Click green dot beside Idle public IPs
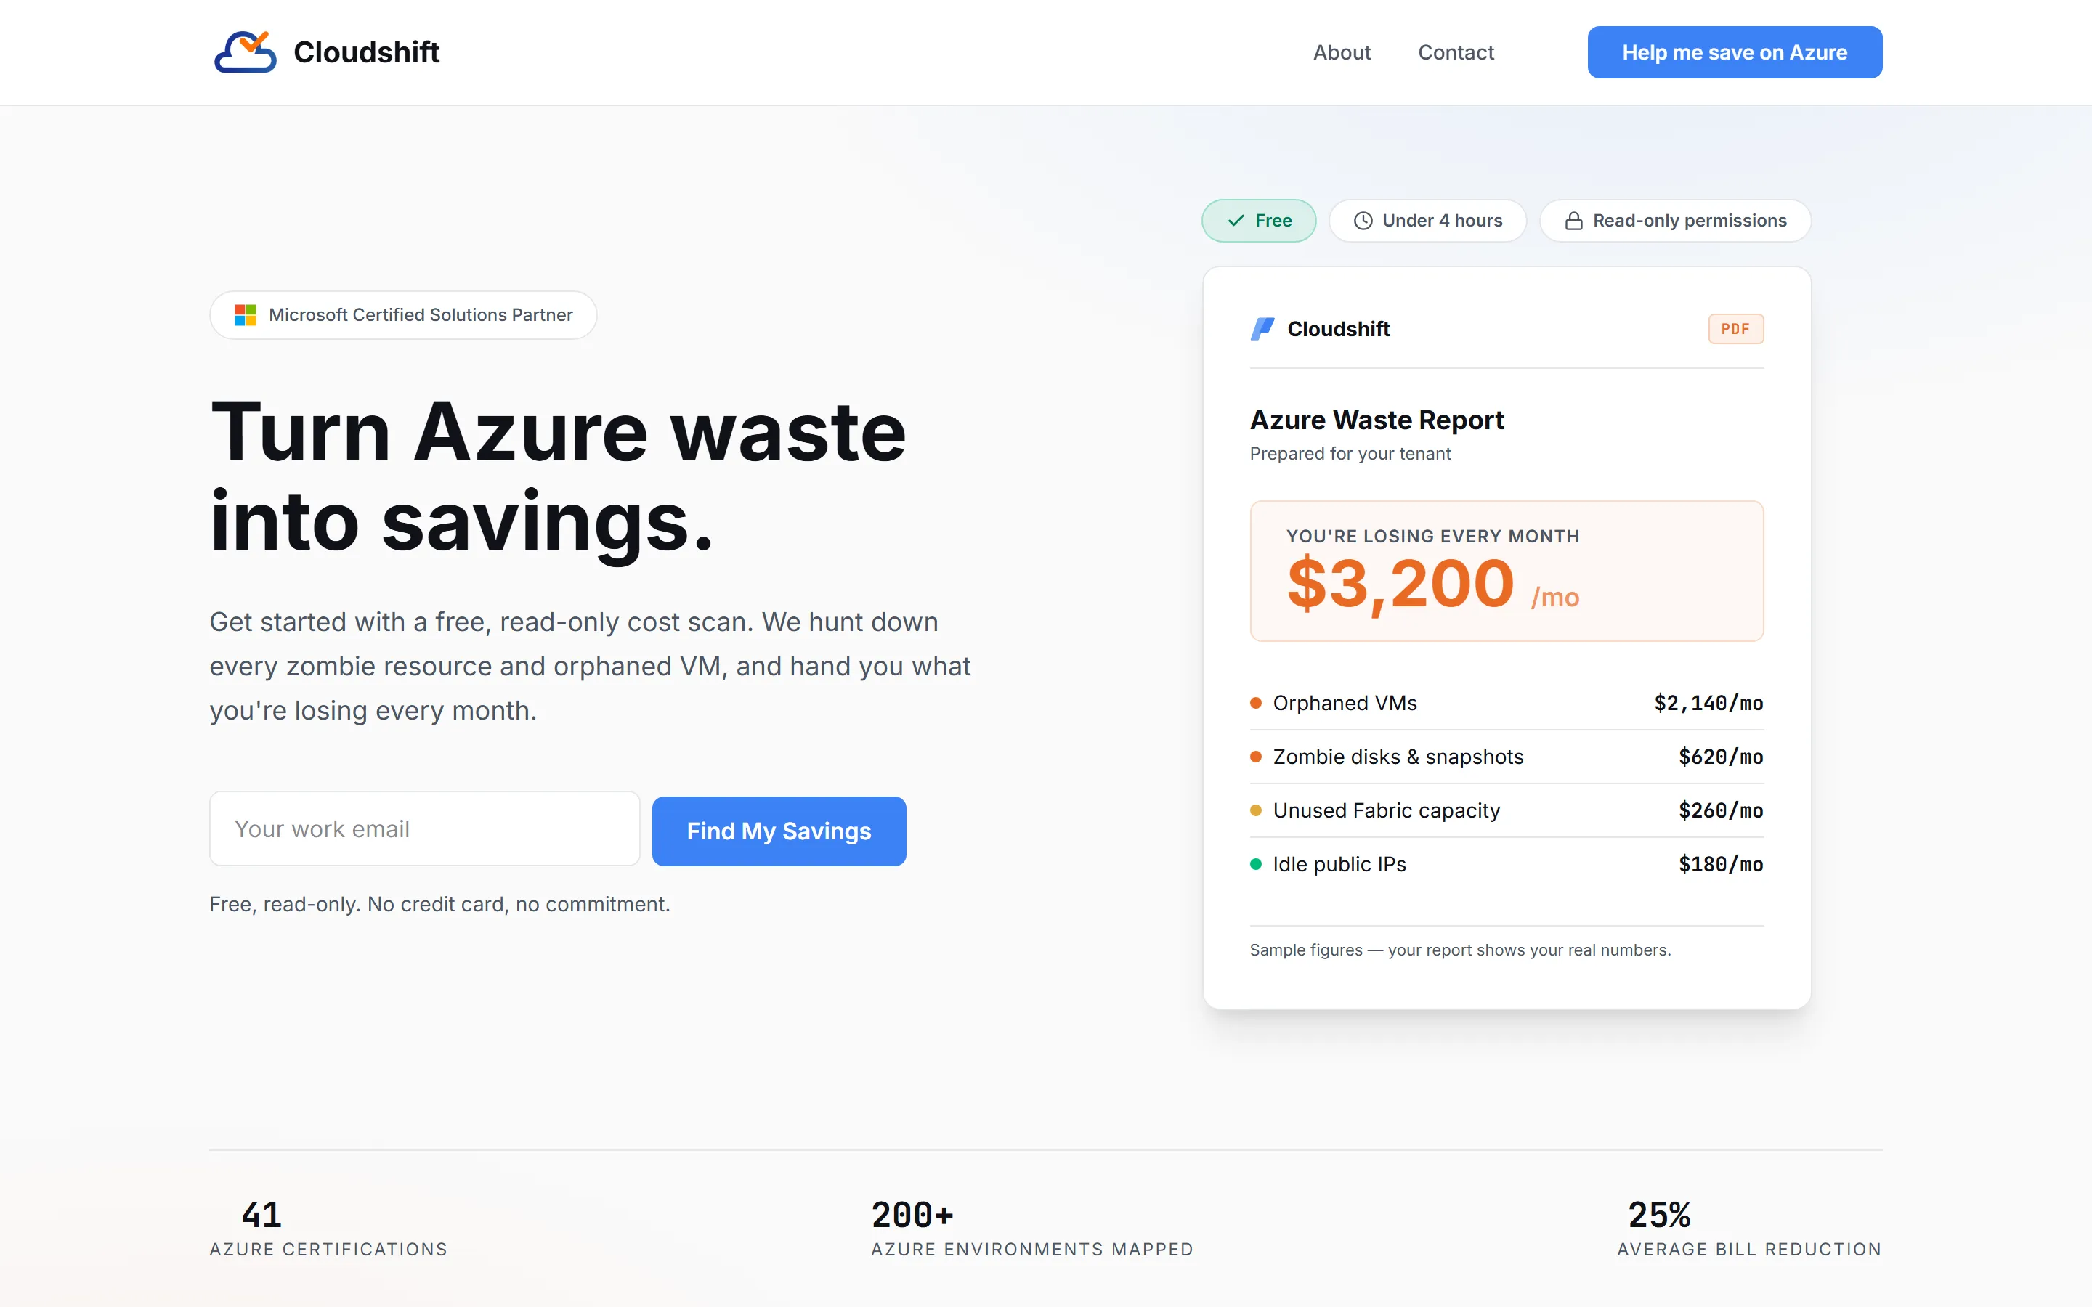 click(x=1256, y=863)
